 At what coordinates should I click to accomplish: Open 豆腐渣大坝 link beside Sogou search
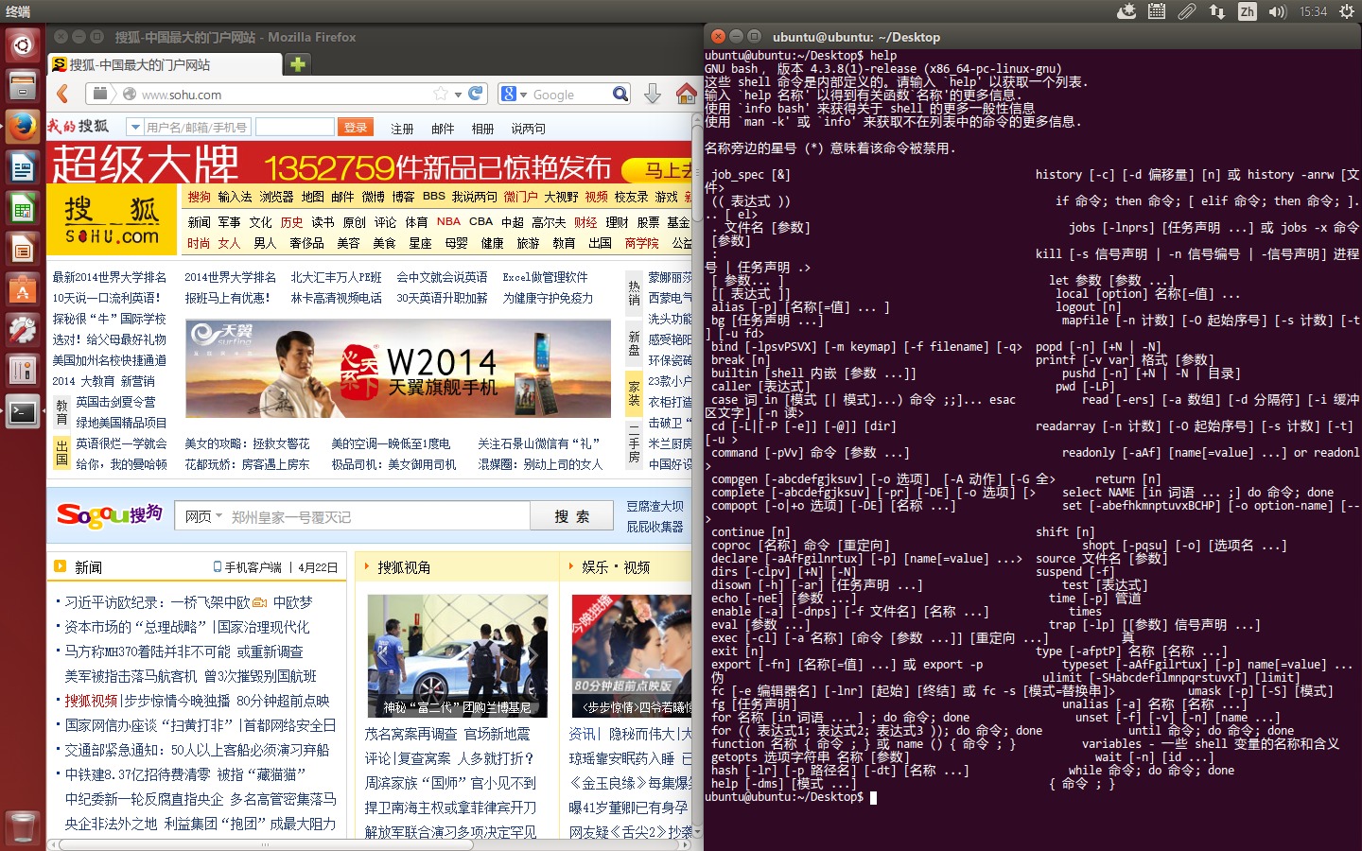coord(655,506)
